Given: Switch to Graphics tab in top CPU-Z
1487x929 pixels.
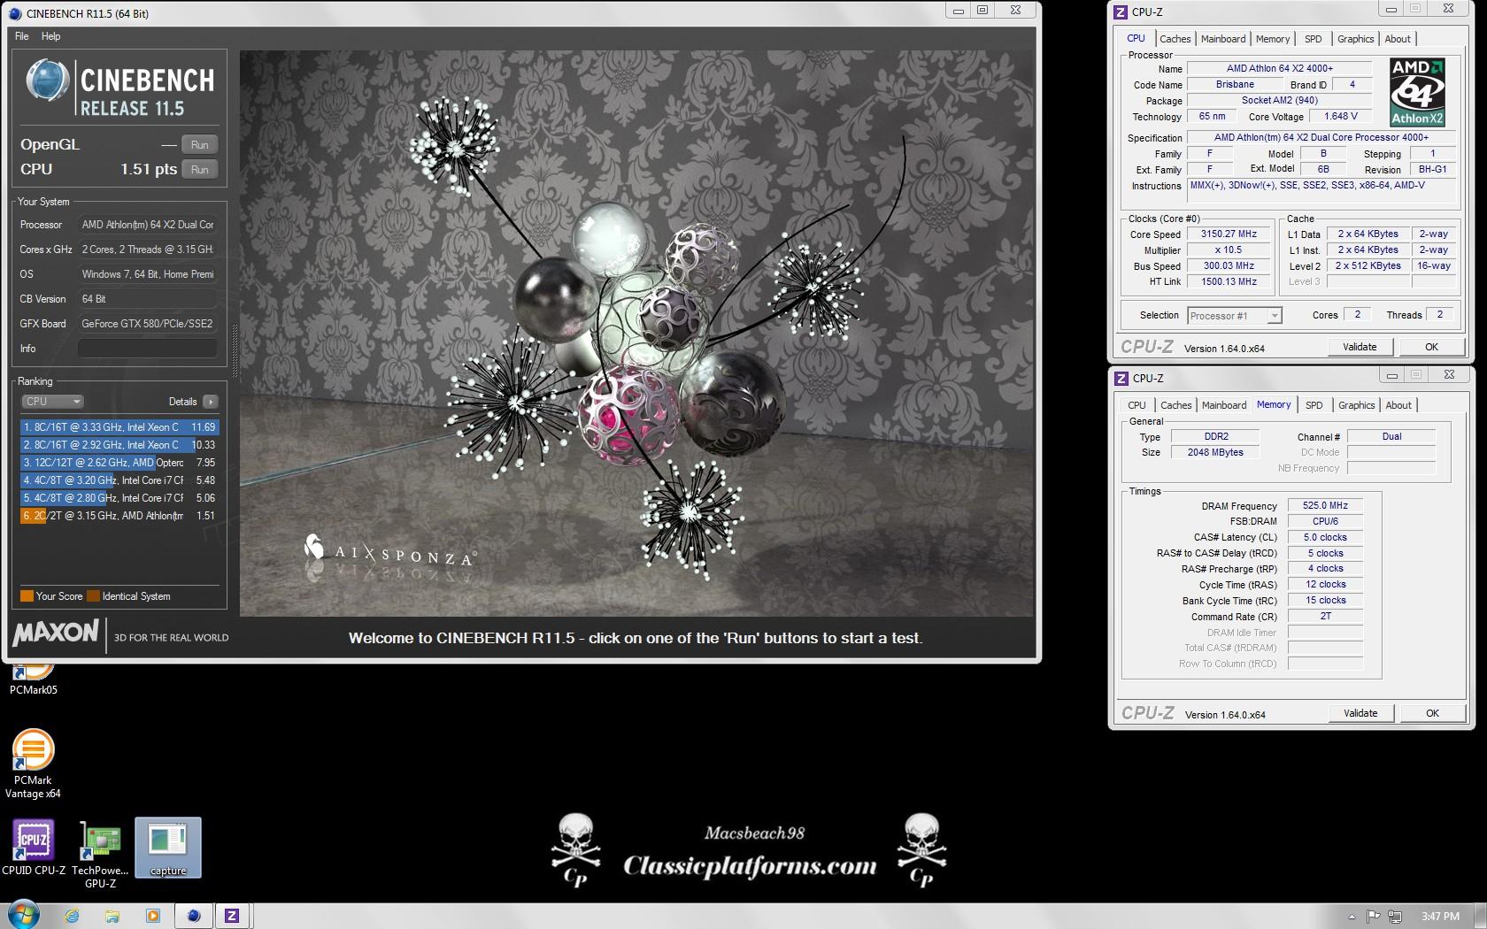Looking at the screenshot, I should 1355,39.
